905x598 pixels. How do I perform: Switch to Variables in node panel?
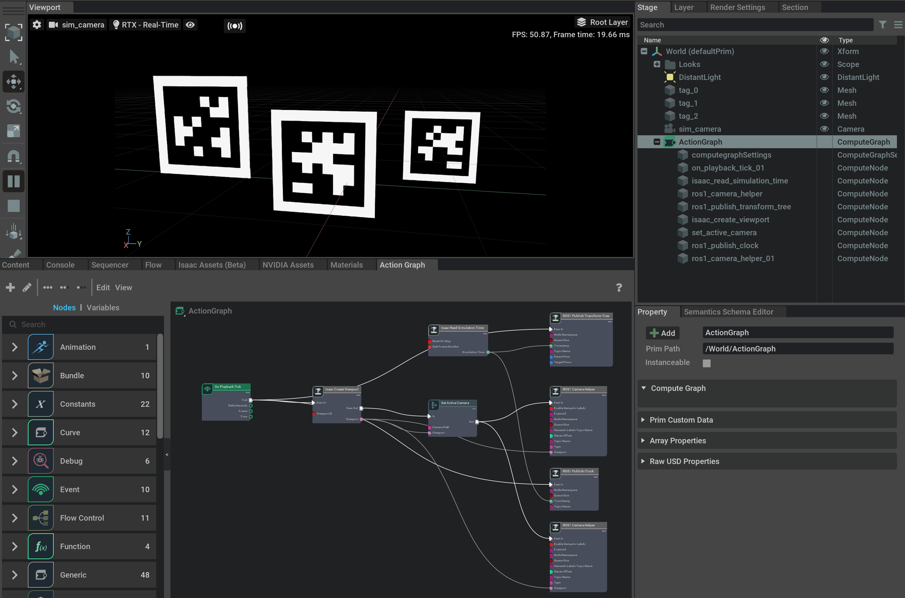pos(103,307)
